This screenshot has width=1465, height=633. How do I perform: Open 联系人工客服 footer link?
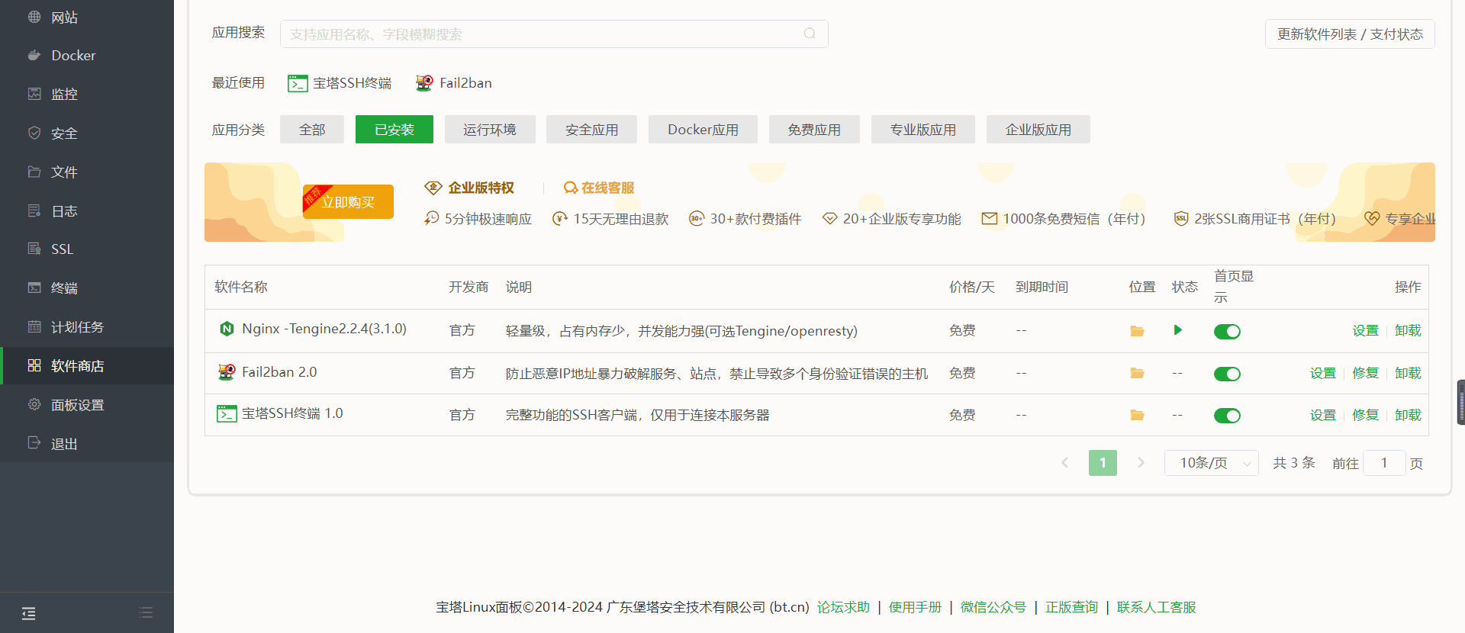pyautogui.click(x=1157, y=607)
